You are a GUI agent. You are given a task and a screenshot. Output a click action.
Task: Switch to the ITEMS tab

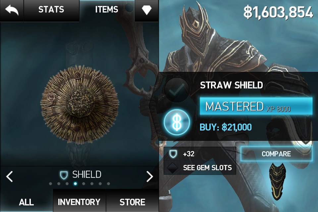tap(107, 10)
